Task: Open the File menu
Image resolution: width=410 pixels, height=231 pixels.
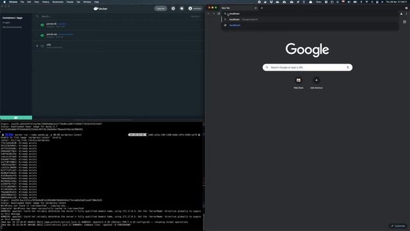Action: [22, 2]
